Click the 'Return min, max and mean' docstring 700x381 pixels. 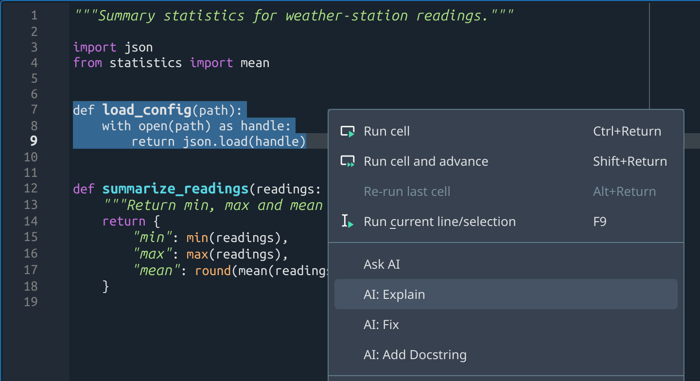(x=212, y=205)
